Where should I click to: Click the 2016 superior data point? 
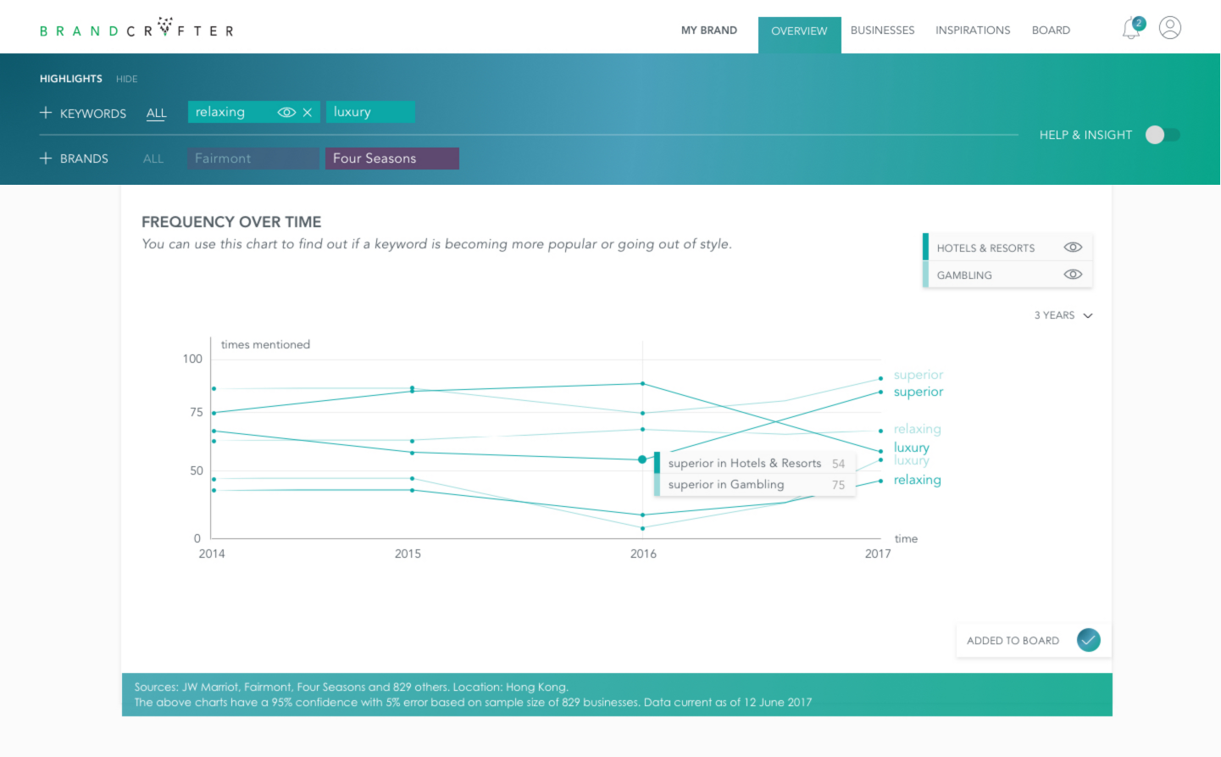642,459
